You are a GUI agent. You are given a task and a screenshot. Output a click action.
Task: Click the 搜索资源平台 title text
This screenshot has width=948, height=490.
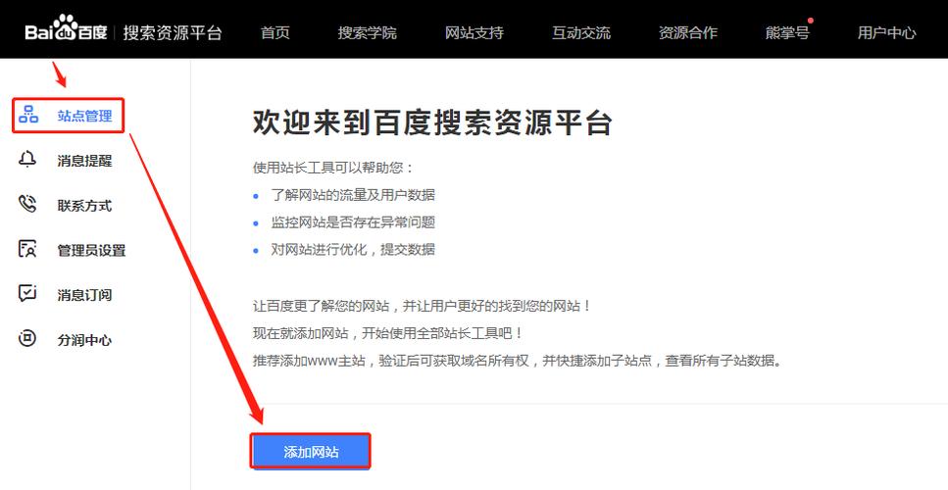click(173, 32)
